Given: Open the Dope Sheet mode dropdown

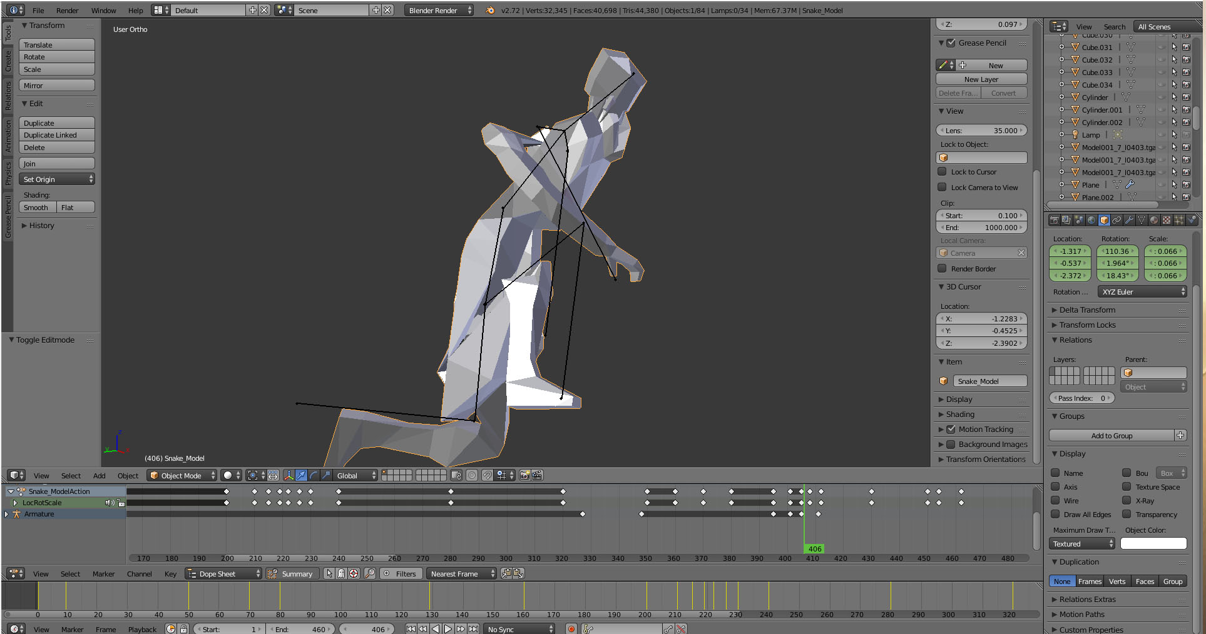Looking at the screenshot, I should [223, 573].
